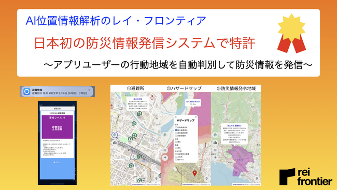Click the evacuation order popup on the third map
This screenshot has width=337, height=190.
click(234, 134)
